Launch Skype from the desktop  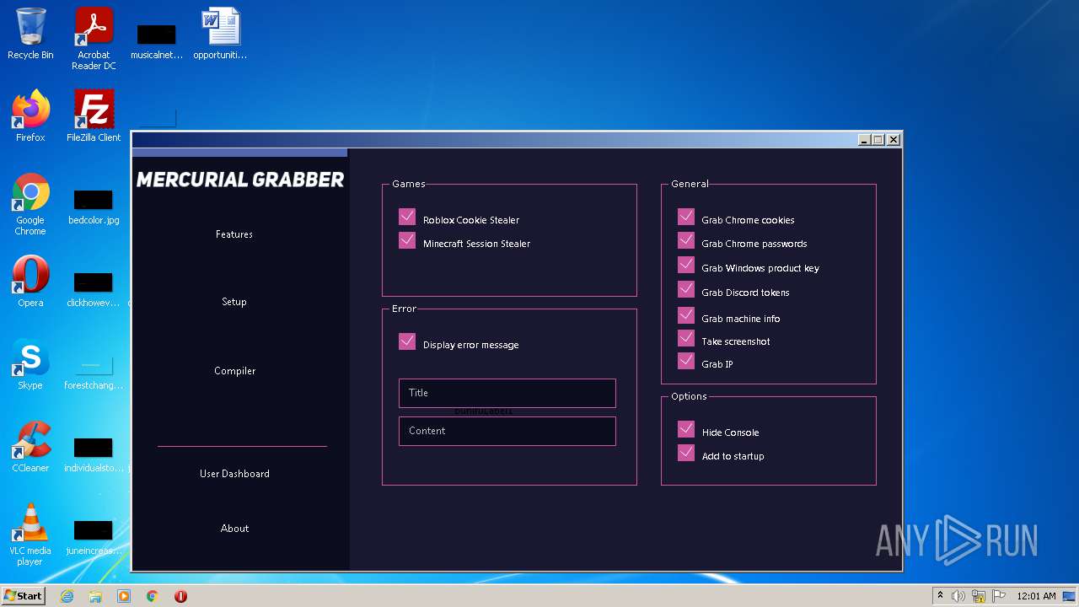pos(30,365)
